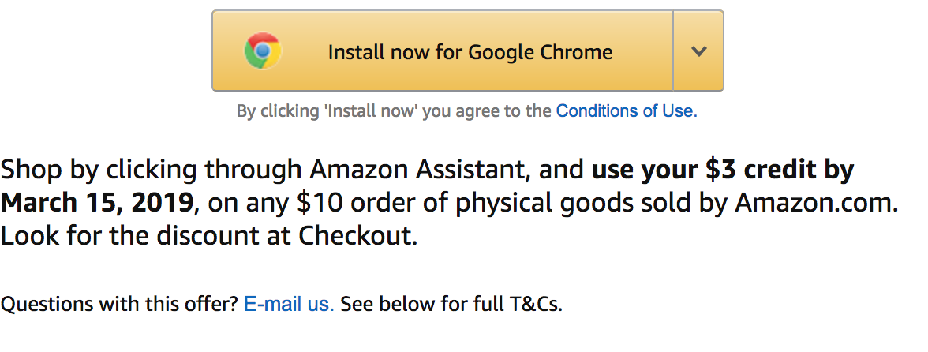This screenshot has width=928, height=352.
Task: Click the "Amazon.com" text in the offer paragraph
Action: click(x=817, y=202)
